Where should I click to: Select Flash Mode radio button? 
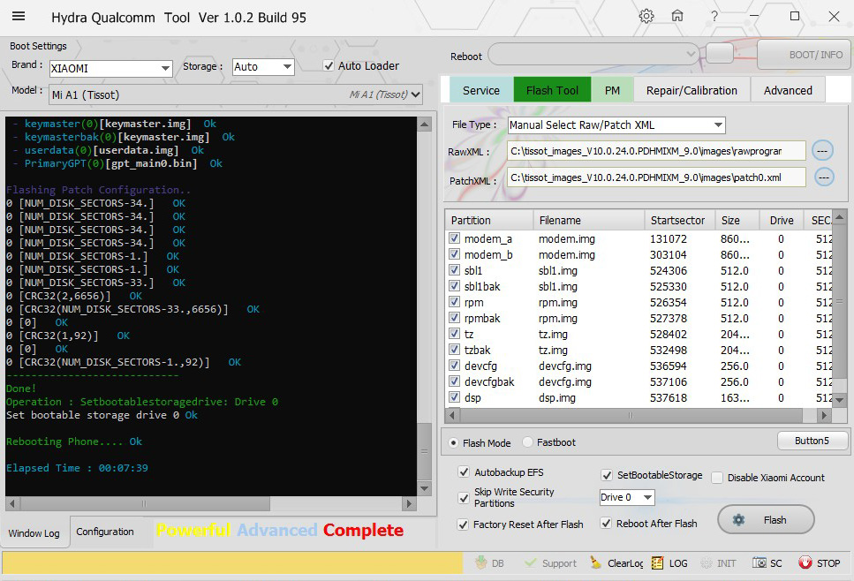point(453,442)
